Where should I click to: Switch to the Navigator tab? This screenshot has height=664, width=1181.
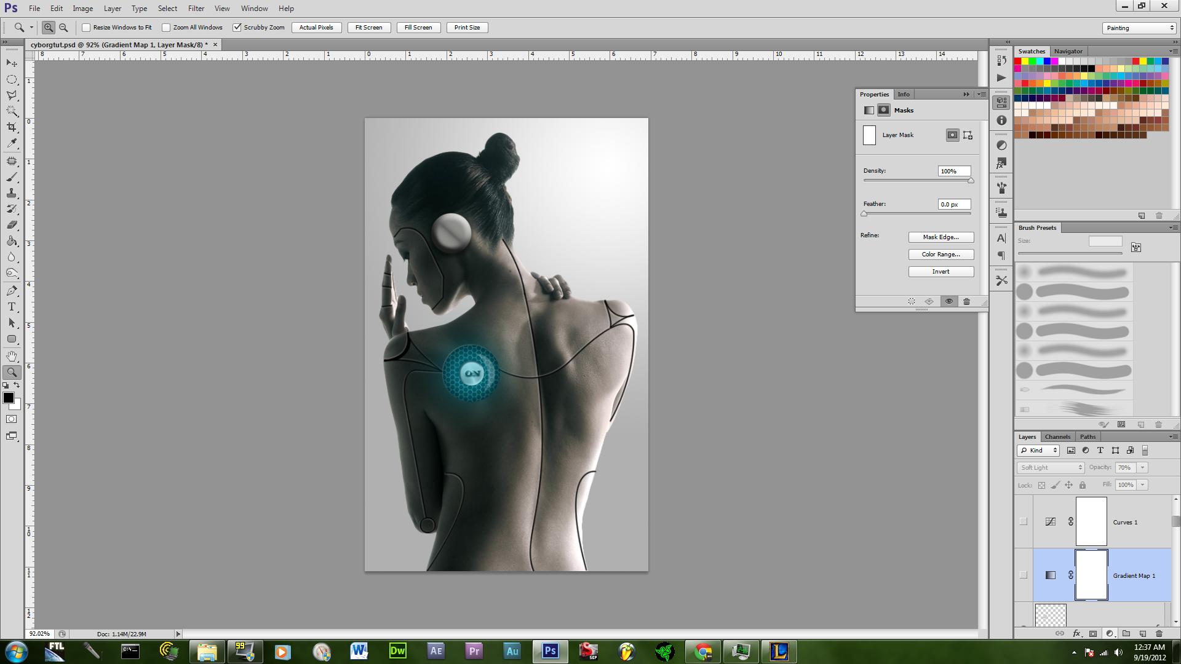click(x=1068, y=51)
